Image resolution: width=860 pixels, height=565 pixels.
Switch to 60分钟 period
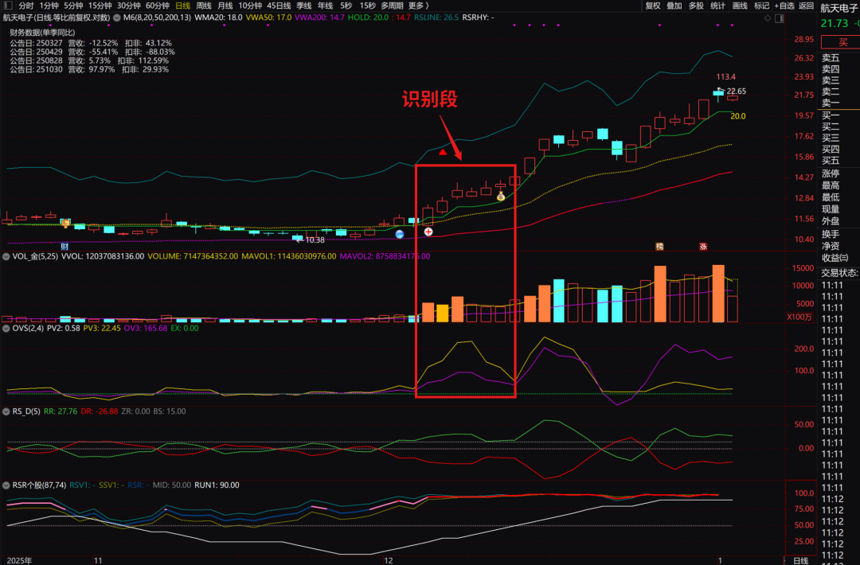pos(157,6)
